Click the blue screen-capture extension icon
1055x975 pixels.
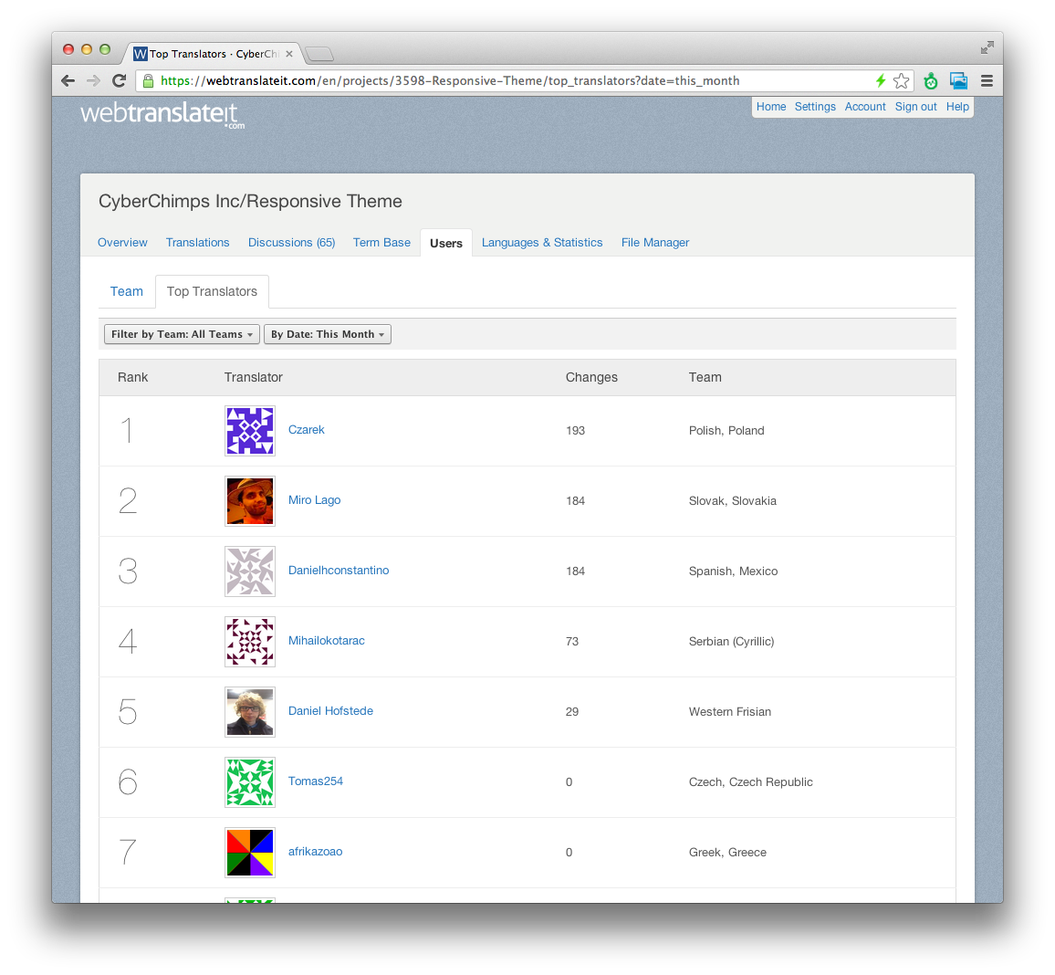click(x=959, y=80)
